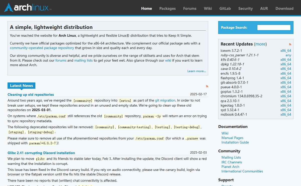The height and width of the screenshot is (186, 301).
Task: Open the x86_64 link for kgeotag
Action: click(x=286, y=105)
